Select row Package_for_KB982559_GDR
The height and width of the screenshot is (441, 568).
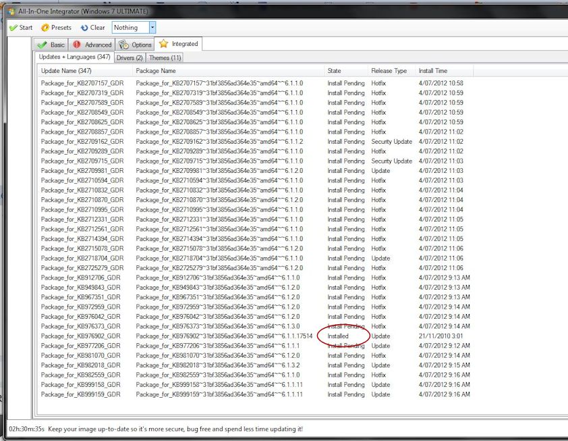[256, 375]
